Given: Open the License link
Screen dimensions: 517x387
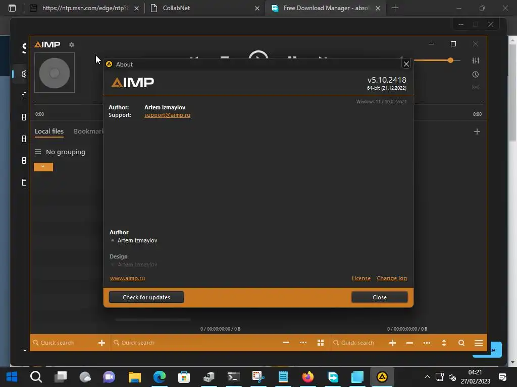Looking at the screenshot, I should (361, 278).
